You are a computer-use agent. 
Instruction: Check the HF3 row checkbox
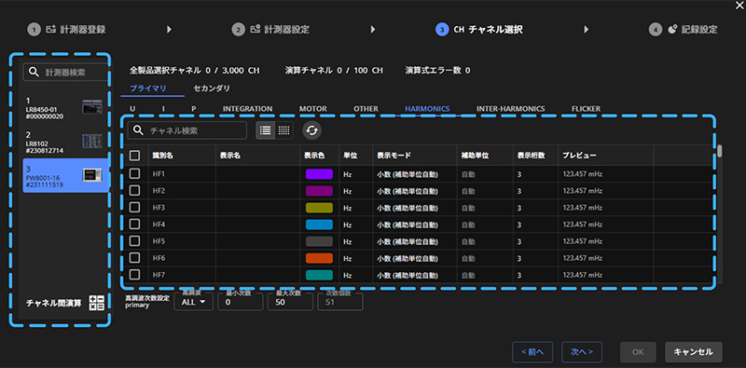pyautogui.click(x=134, y=208)
